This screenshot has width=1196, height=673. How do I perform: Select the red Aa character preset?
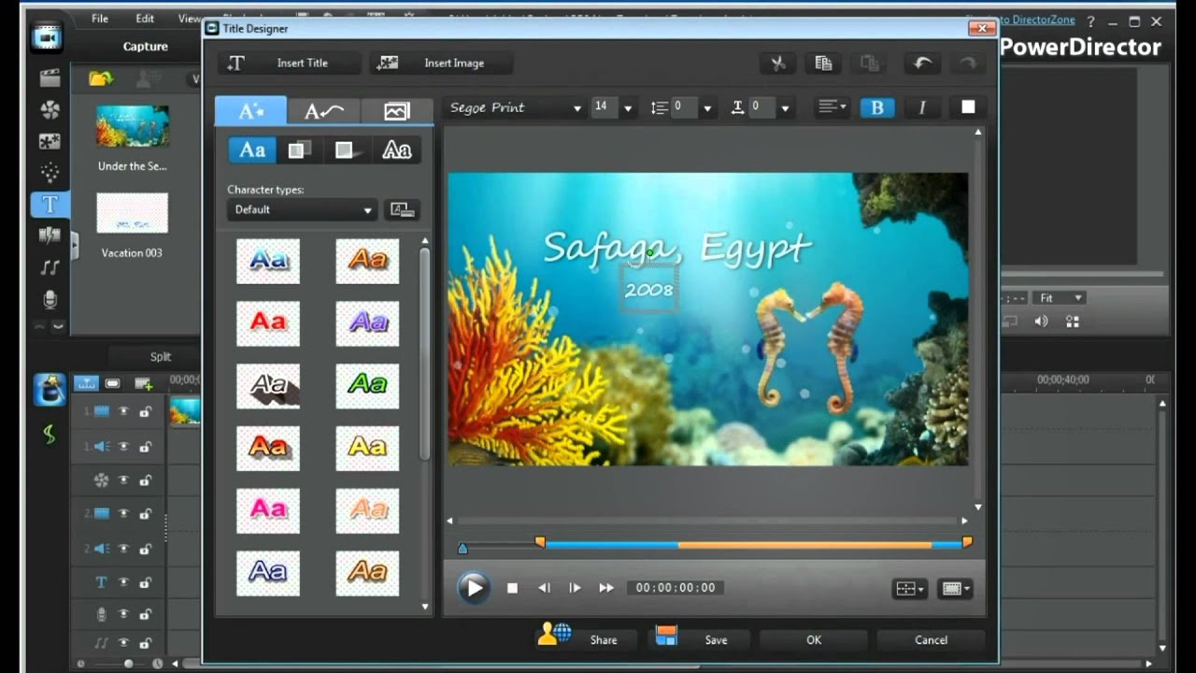[268, 323]
